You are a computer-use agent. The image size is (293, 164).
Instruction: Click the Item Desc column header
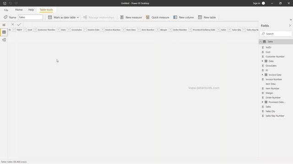click(x=131, y=30)
